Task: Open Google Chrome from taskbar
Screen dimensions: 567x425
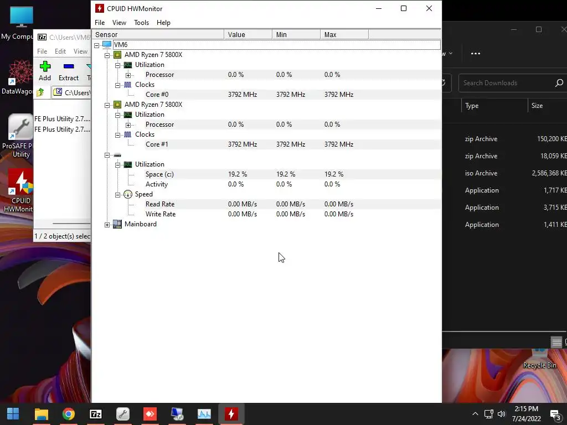Action: [x=68, y=414]
